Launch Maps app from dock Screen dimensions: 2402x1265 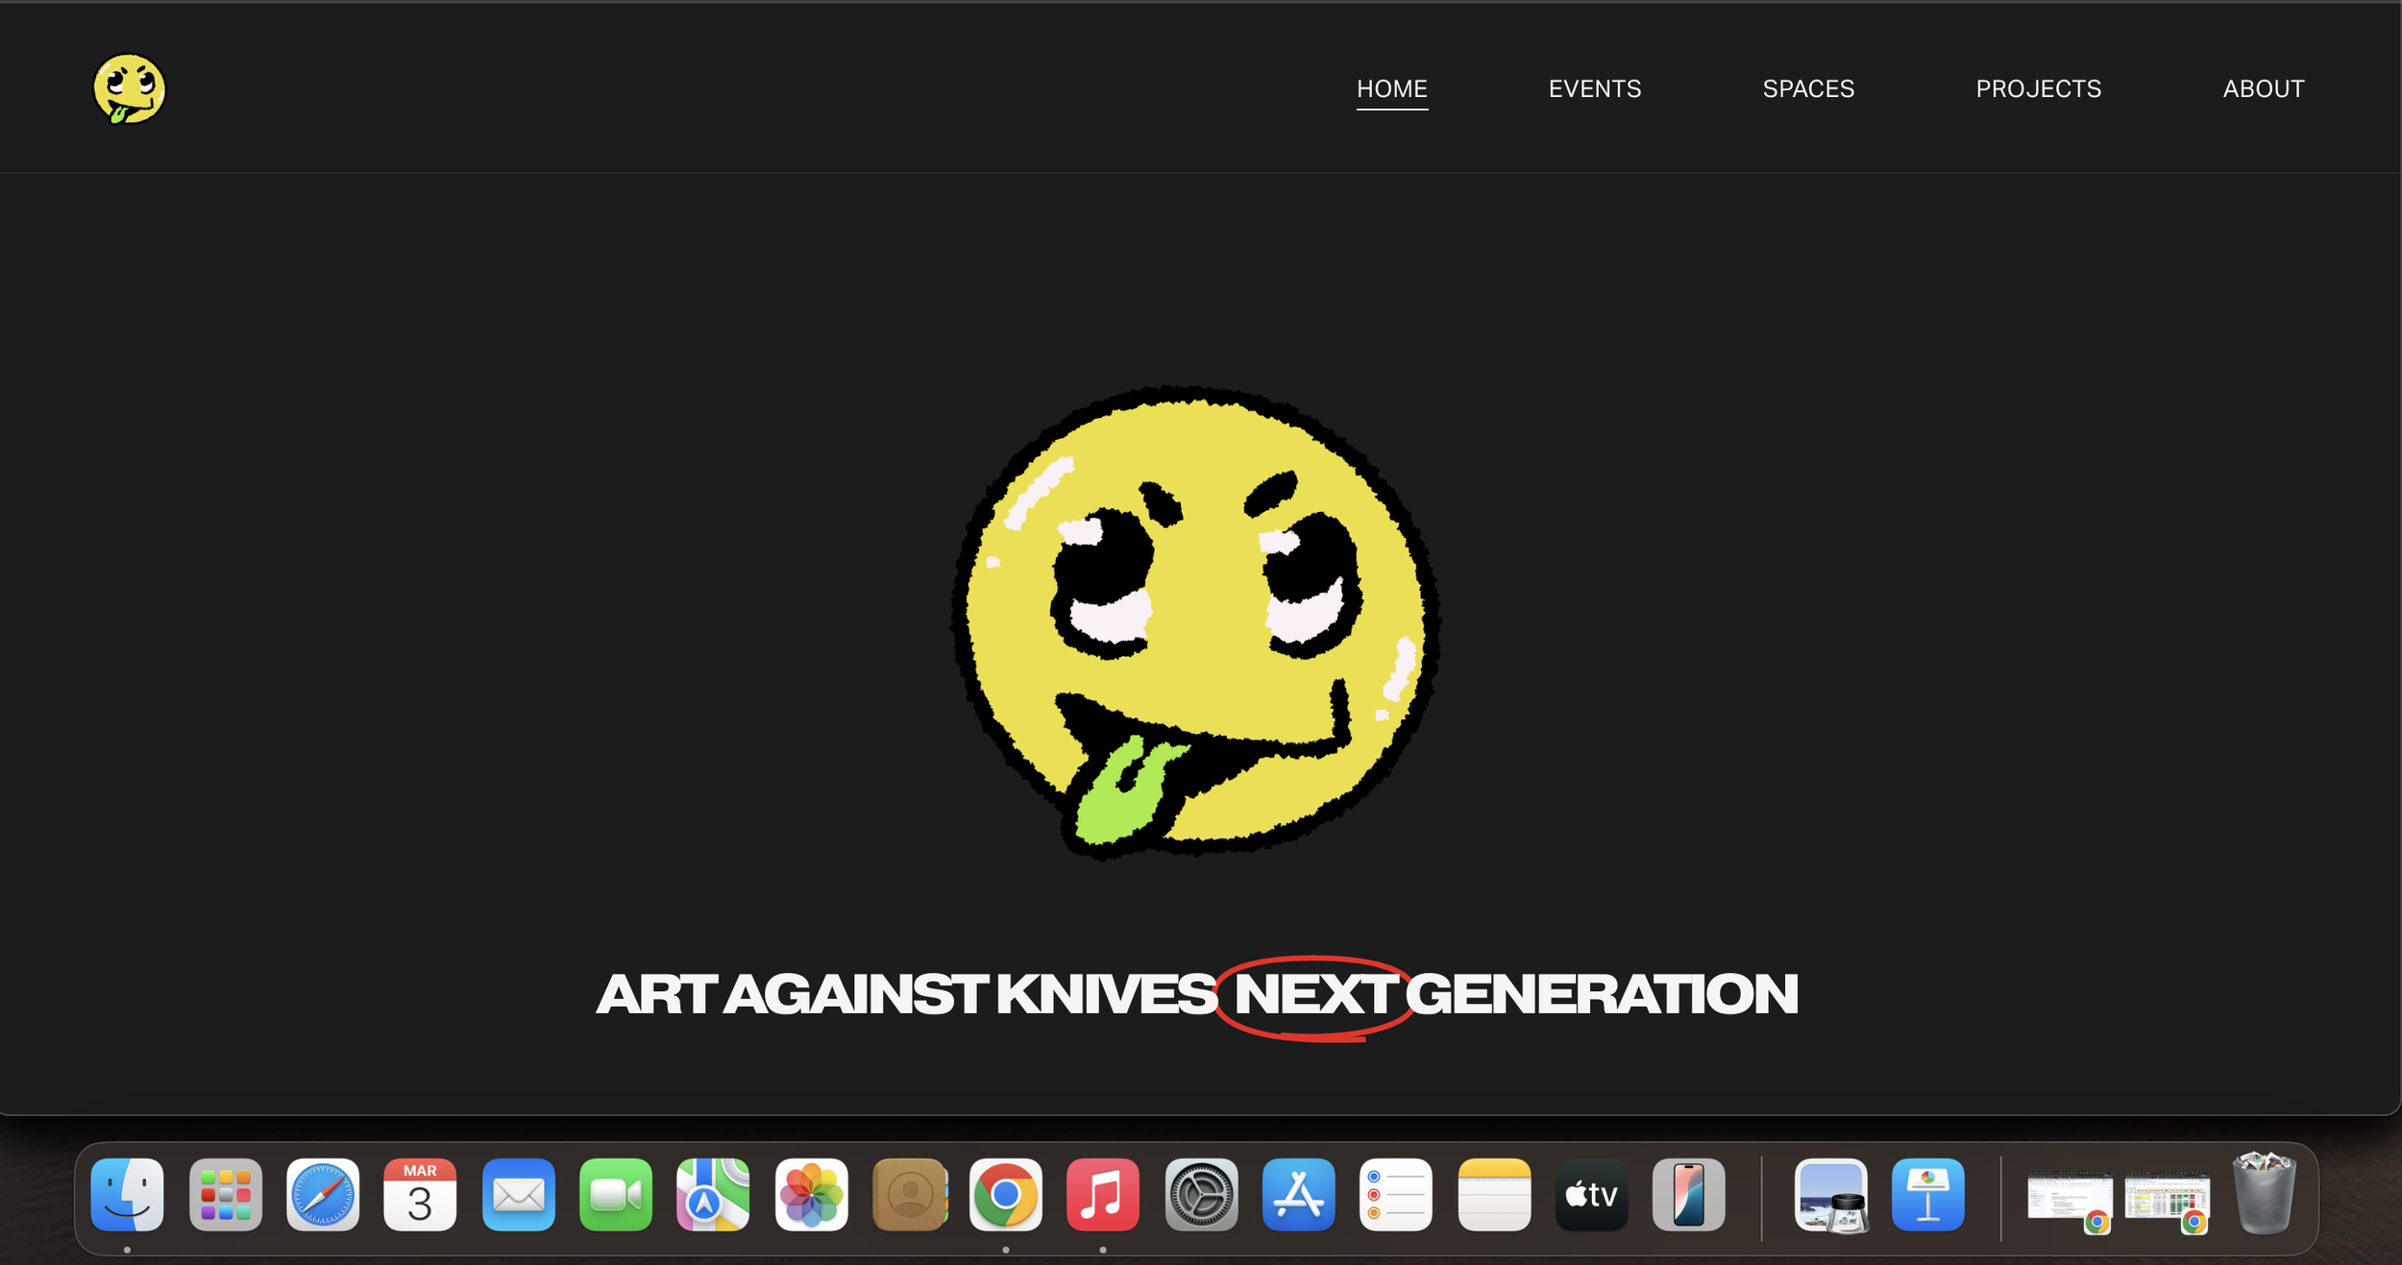pyautogui.click(x=713, y=1195)
